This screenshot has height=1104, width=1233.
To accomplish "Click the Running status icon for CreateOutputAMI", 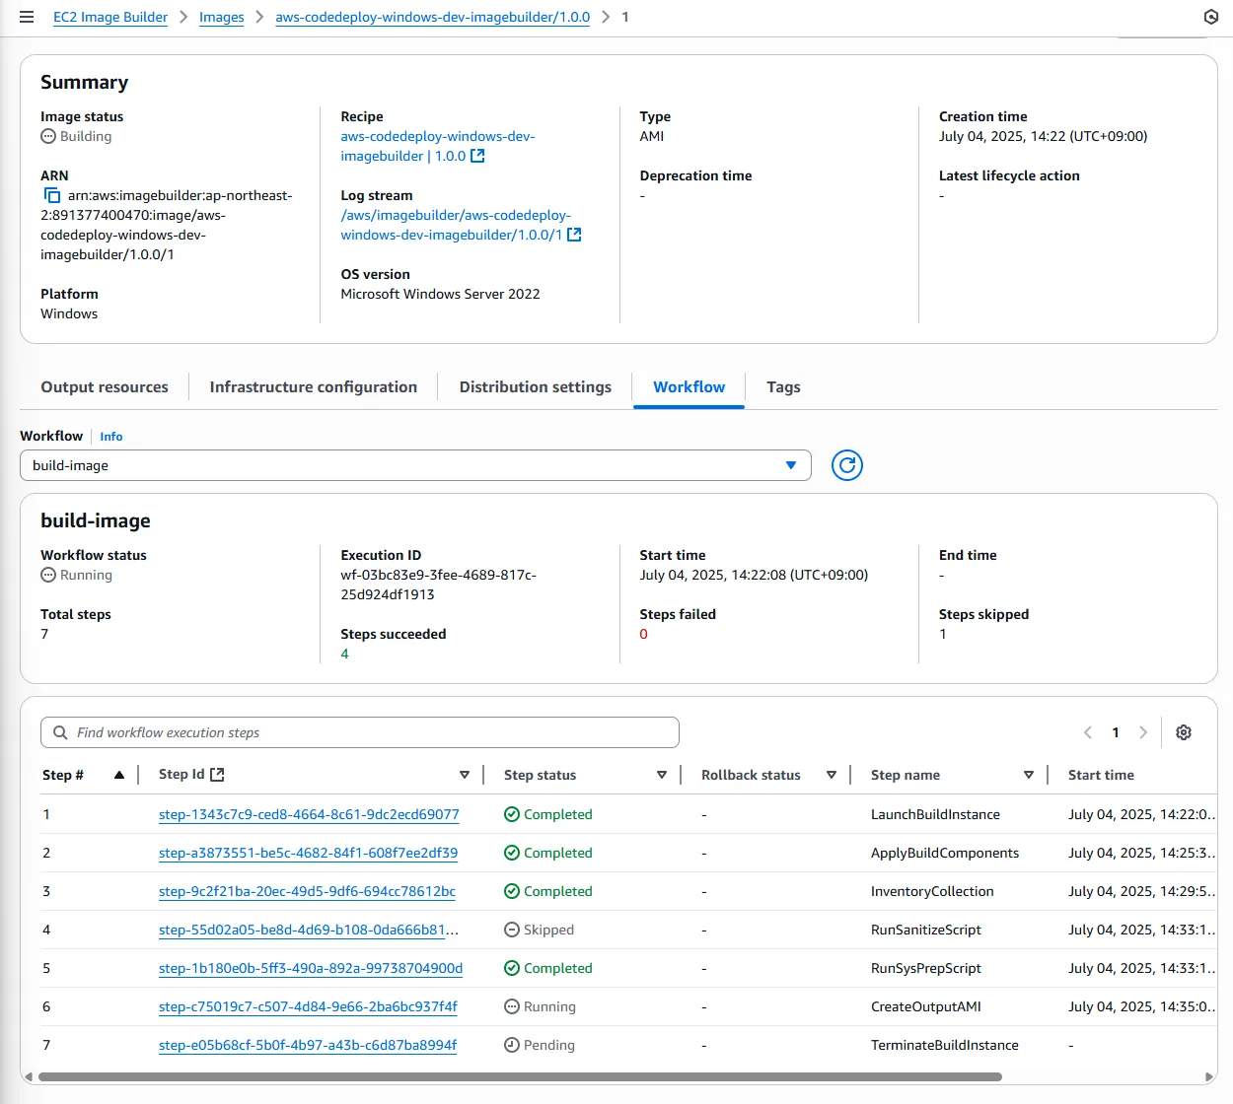I will tap(512, 1006).
